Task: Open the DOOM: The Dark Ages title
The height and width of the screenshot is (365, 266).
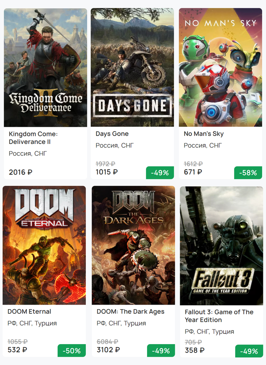Action: [130, 311]
